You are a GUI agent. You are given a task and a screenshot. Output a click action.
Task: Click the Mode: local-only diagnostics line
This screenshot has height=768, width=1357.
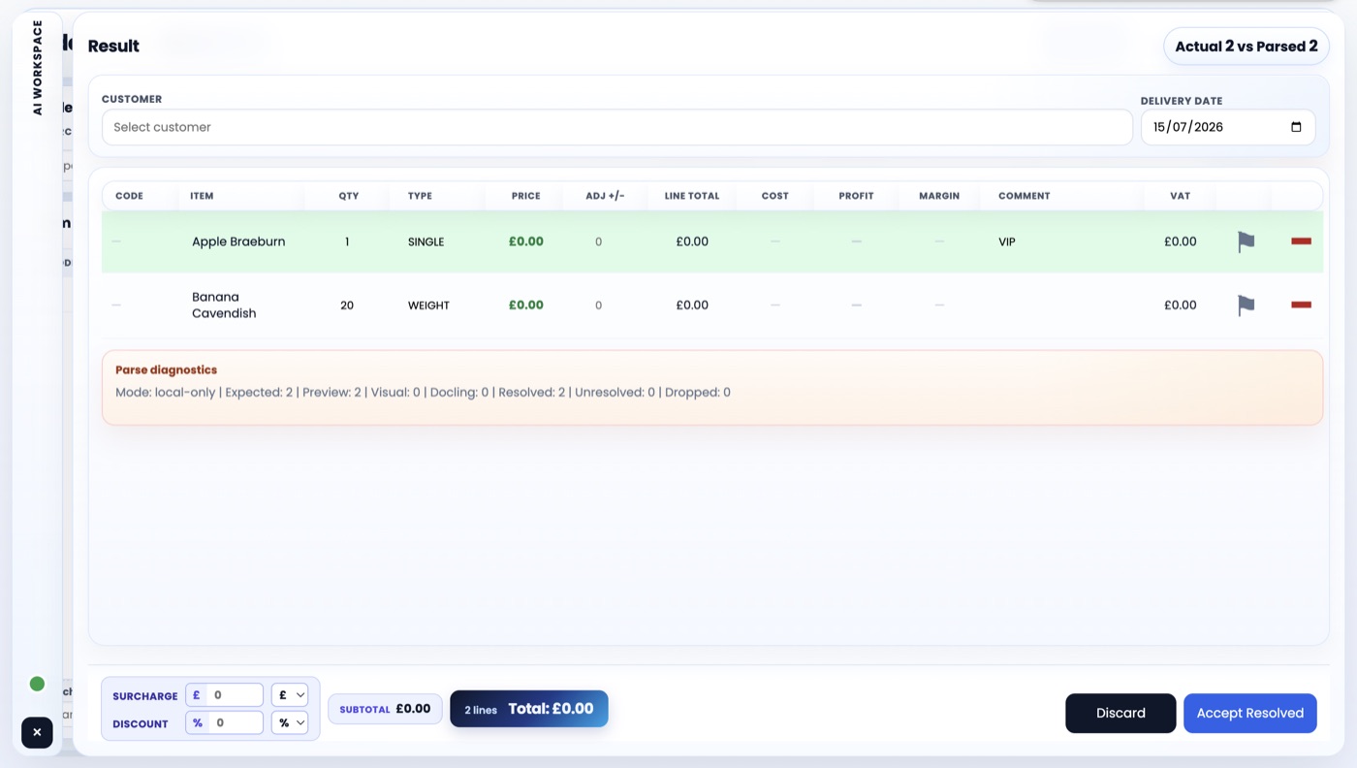click(x=423, y=393)
